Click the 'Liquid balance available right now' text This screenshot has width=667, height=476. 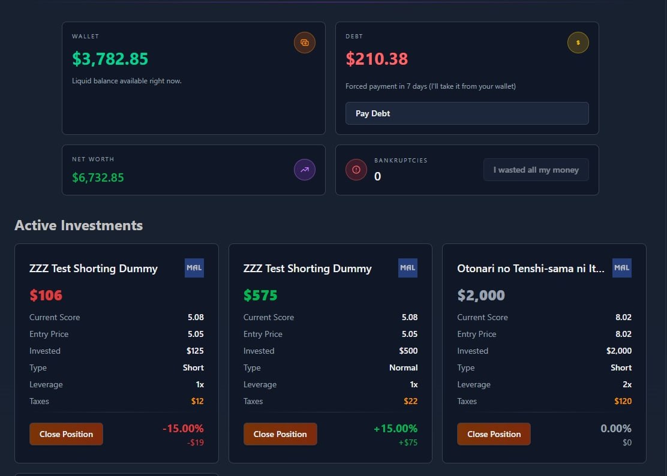click(x=127, y=81)
